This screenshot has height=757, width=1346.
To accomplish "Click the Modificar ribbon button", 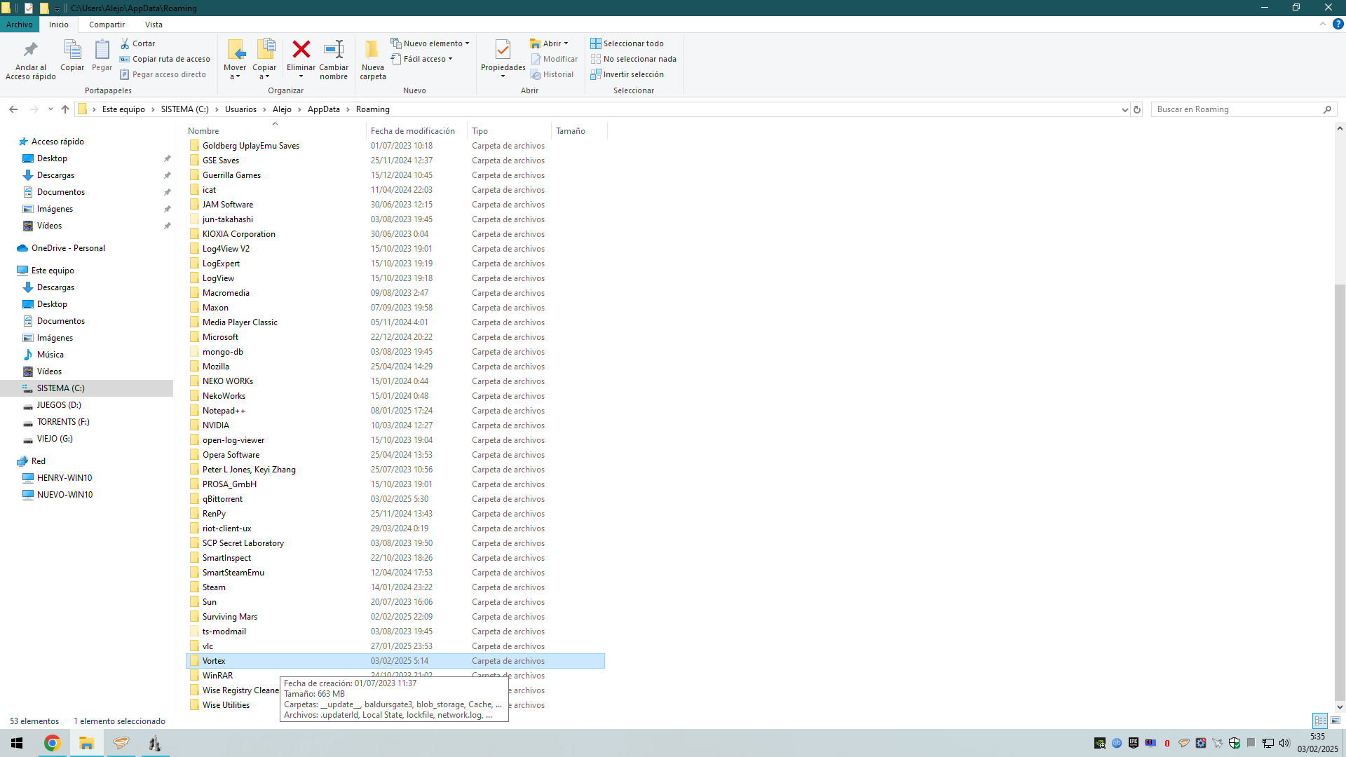I will coord(555,59).
